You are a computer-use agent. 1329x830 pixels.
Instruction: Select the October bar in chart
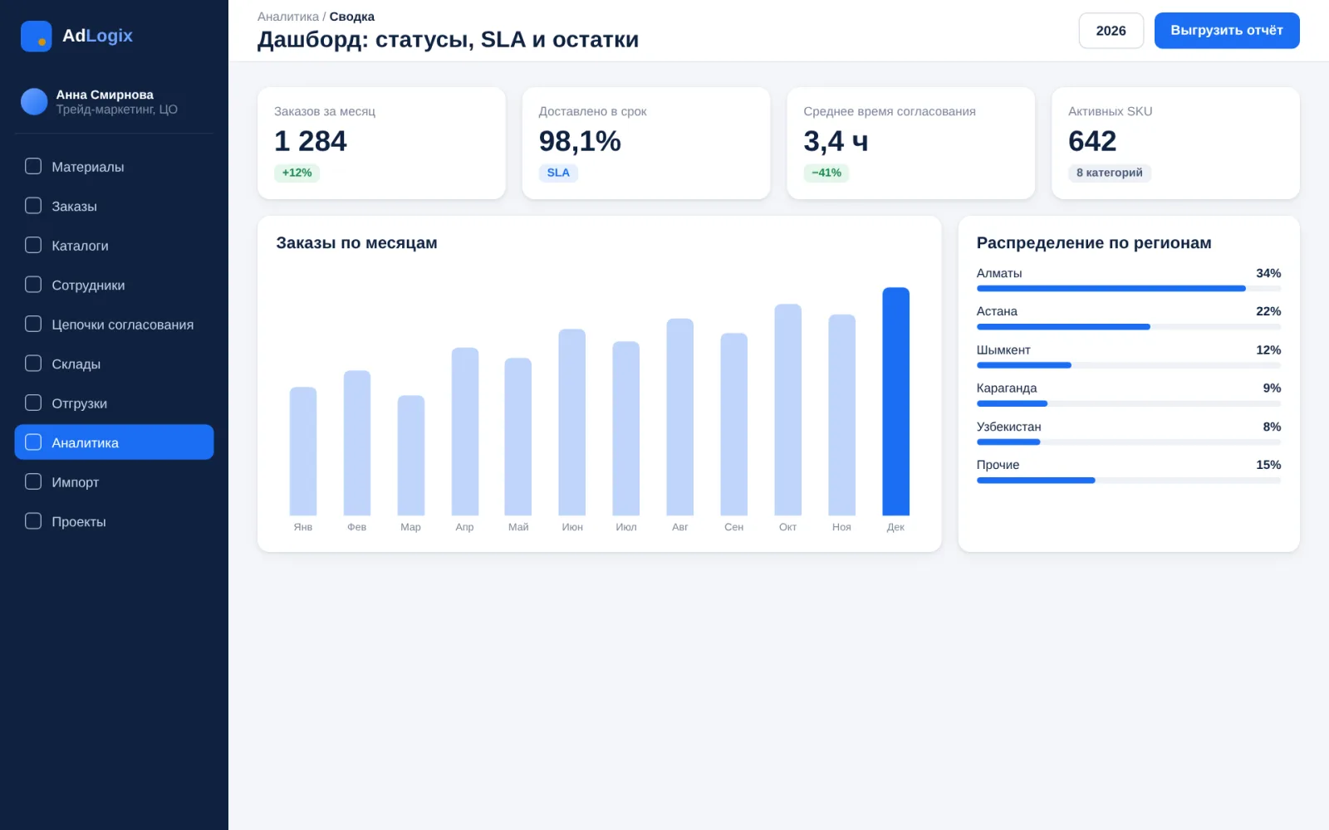(x=787, y=410)
